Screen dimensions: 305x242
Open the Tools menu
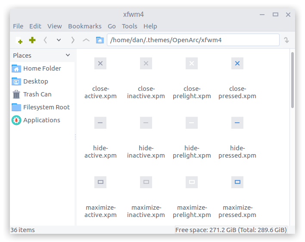(x=130, y=26)
